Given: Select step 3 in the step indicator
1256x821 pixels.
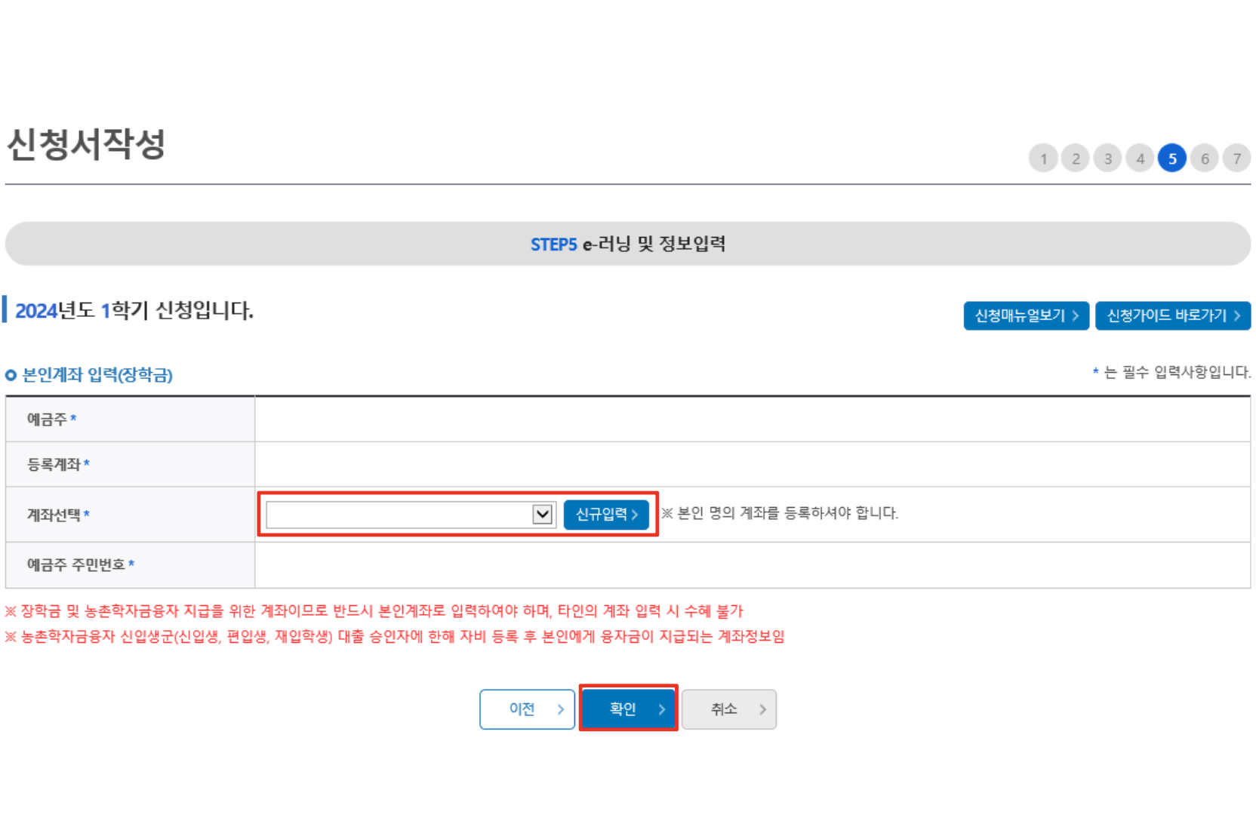Looking at the screenshot, I should point(1108,158).
